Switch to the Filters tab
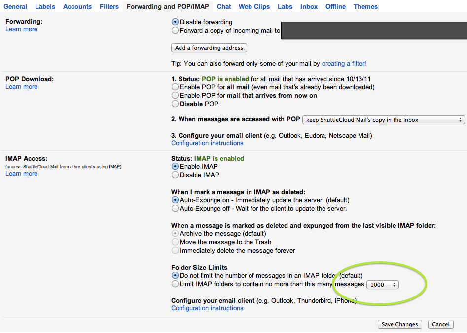The height and width of the screenshot is (333, 467). pos(109,7)
